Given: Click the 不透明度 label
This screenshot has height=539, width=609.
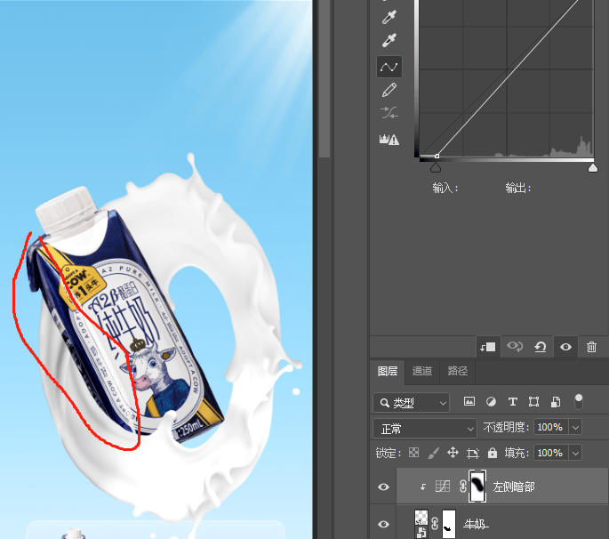Looking at the screenshot, I should pos(506,428).
